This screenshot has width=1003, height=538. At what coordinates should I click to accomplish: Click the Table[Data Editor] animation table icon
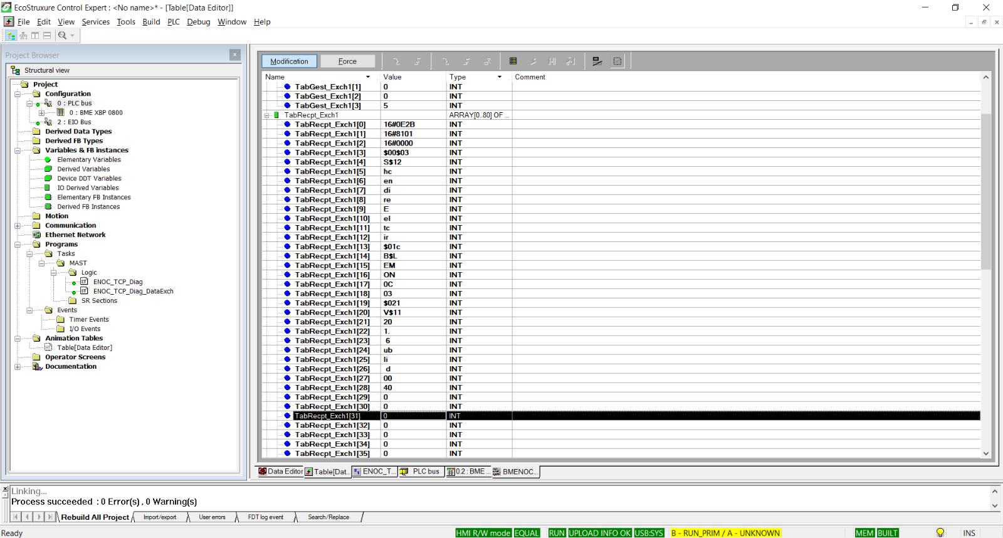tap(48, 348)
